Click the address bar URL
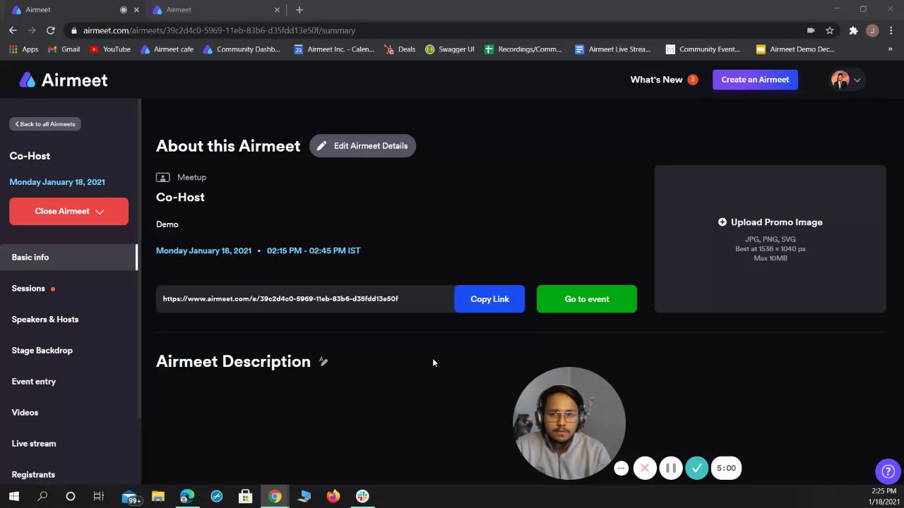Image resolution: width=904 pixels, height=508 pixels. pos(219,30)
